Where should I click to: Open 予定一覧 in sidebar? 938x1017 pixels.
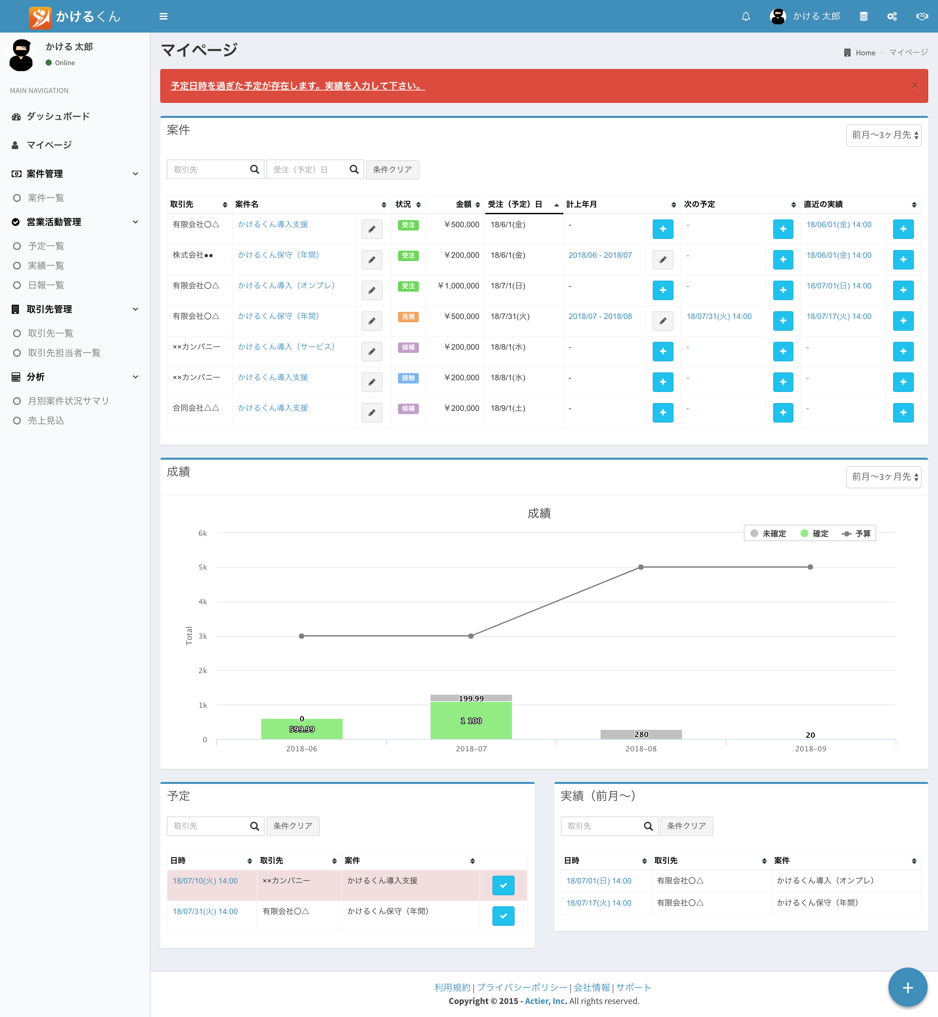pyautogui.click(x=46, y=246)
